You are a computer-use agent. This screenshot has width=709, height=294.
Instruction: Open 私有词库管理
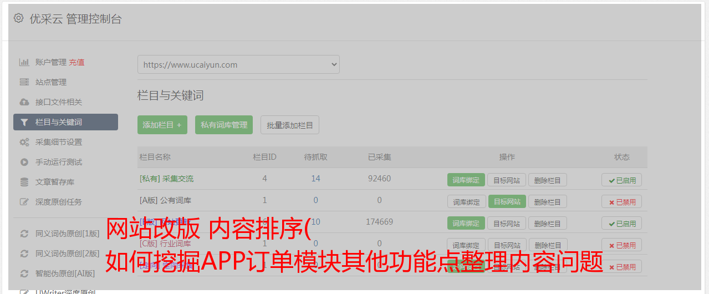pyautogui.click(x=224, y=125)
